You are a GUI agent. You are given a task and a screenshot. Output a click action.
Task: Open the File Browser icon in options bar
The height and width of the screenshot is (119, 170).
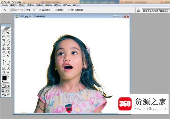pyautogui.click(x=138, y=10)
